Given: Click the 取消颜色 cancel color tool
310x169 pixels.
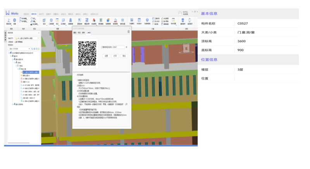Looking at the screenshot, I should point(115,21).
